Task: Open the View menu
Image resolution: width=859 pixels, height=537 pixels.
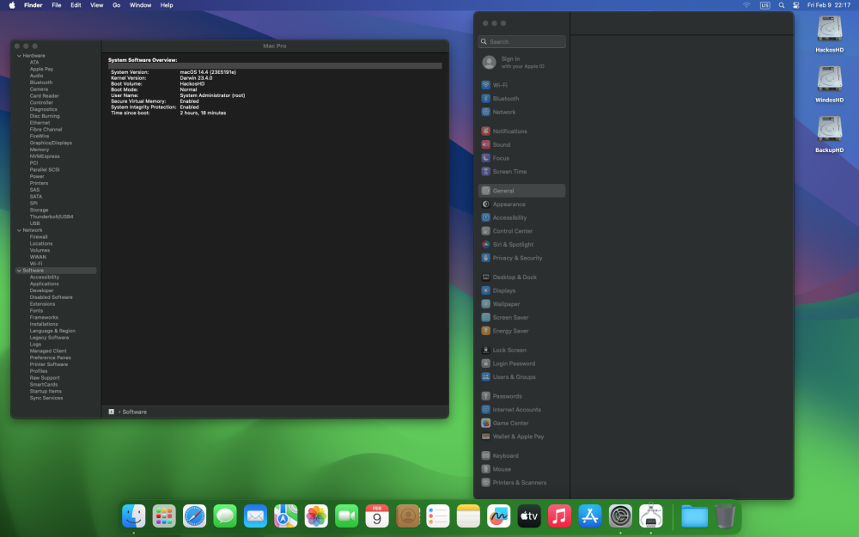Action: (96, 5)
